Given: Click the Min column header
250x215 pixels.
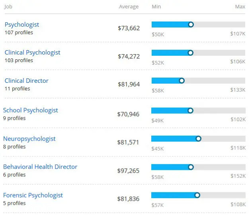Looking at the screenshot, I should 156,7.
